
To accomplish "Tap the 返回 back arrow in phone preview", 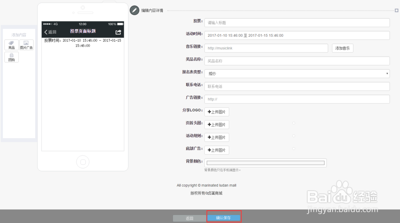I will tap(50, 32).
